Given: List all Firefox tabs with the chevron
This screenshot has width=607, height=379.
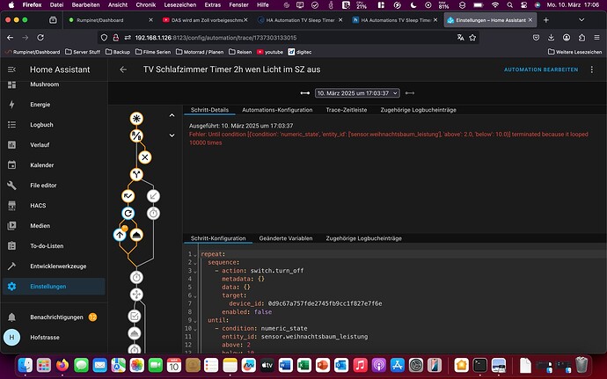Looking at the screenshot, I should coord(581,19).
